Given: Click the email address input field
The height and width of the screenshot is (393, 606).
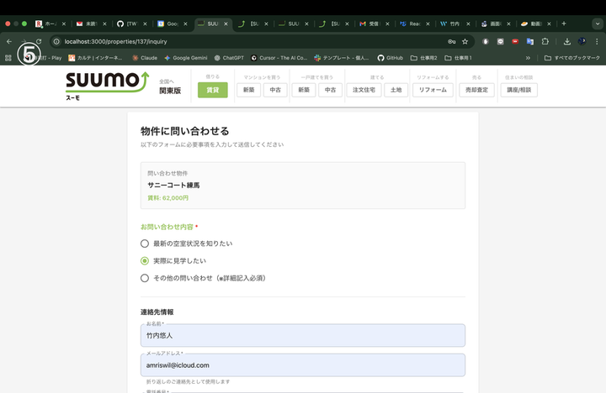Looking at the screenshot, I should (302, 365).
